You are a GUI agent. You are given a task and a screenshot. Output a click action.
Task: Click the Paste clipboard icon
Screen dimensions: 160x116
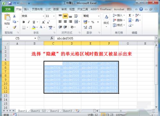(7, 17)
